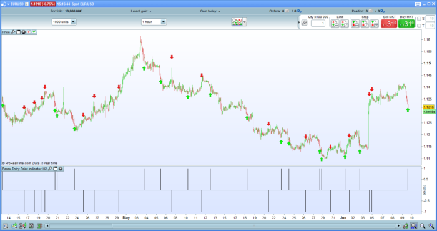Screen dimensions: 437x231
Task: Open trading toolbar settings wrench
Action: click(x=305, y=23)
